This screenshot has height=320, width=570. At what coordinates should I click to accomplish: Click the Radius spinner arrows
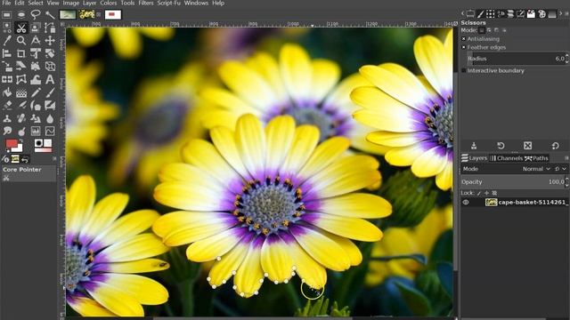click(566, 59)
